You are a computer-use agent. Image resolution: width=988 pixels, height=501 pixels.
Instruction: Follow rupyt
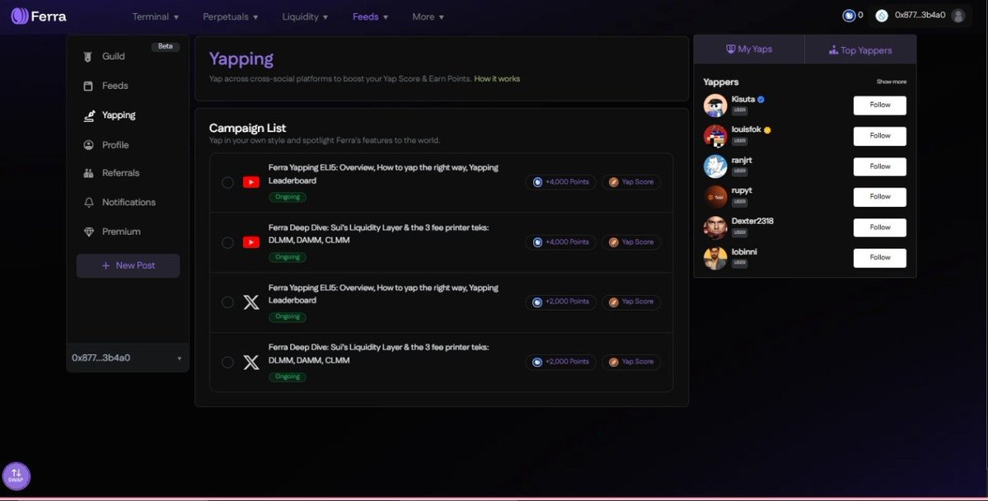click(x=879, y=197)
